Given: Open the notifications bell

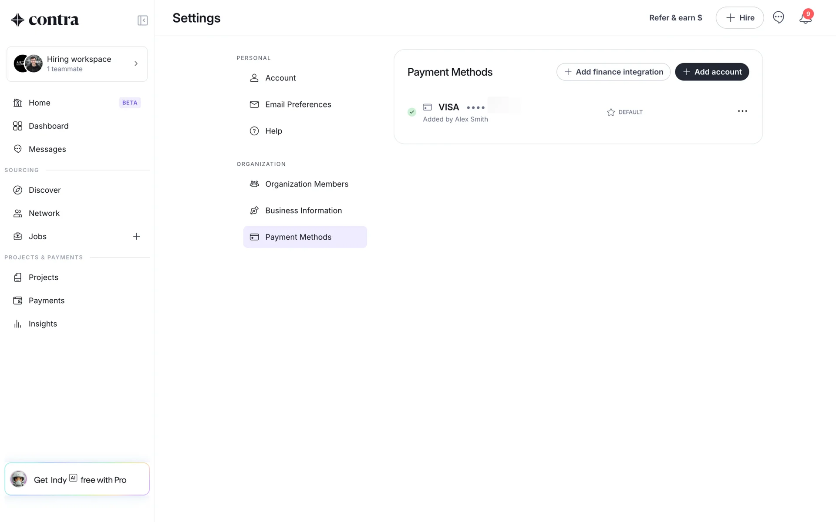Looking at the screenshot, I should tap(805, 18).
